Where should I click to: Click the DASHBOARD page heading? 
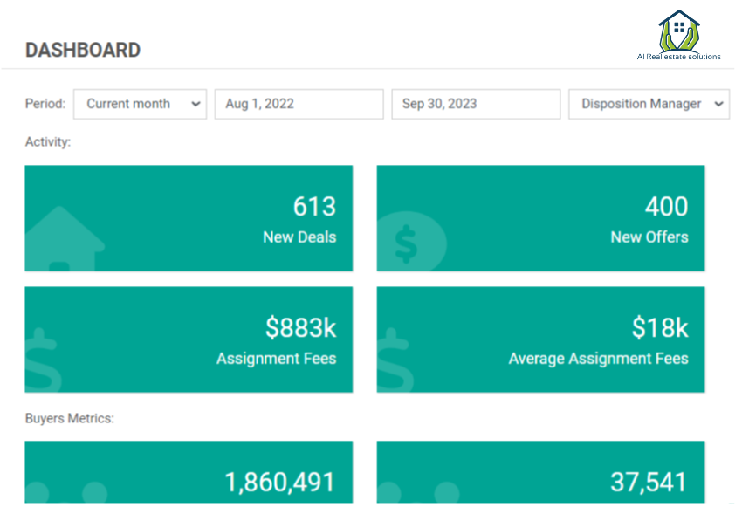point(83,50)
